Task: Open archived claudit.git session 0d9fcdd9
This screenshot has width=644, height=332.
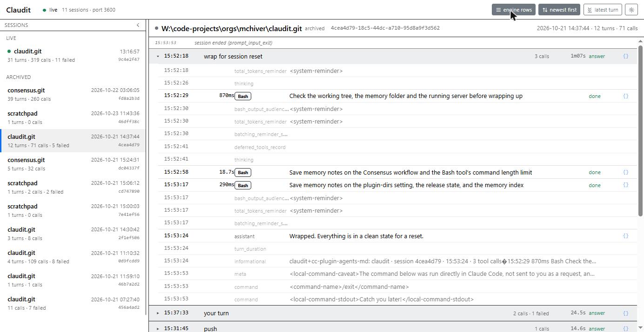Action: 73,257
